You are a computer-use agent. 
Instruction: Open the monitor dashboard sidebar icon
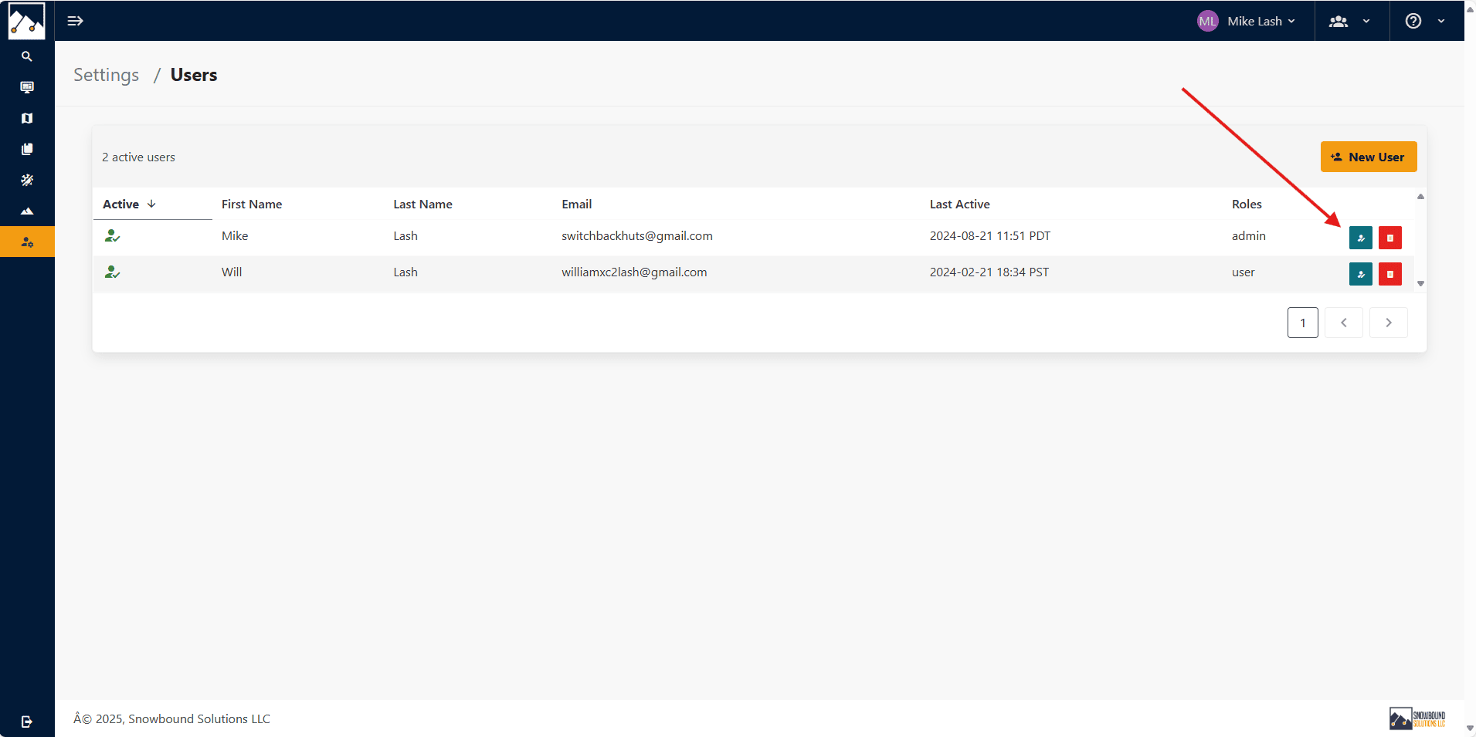click(x=27, y=87)
